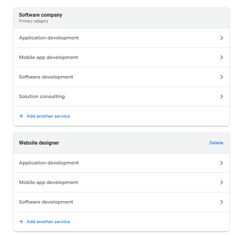Delete the Website designer category
The width and height of the screenshot is (237, 235).
[x=216, y=143]
